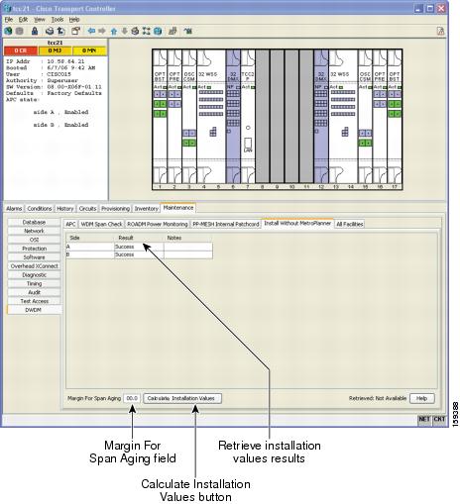Select Protection in the Maintenance sidebar

pos(34,249)
